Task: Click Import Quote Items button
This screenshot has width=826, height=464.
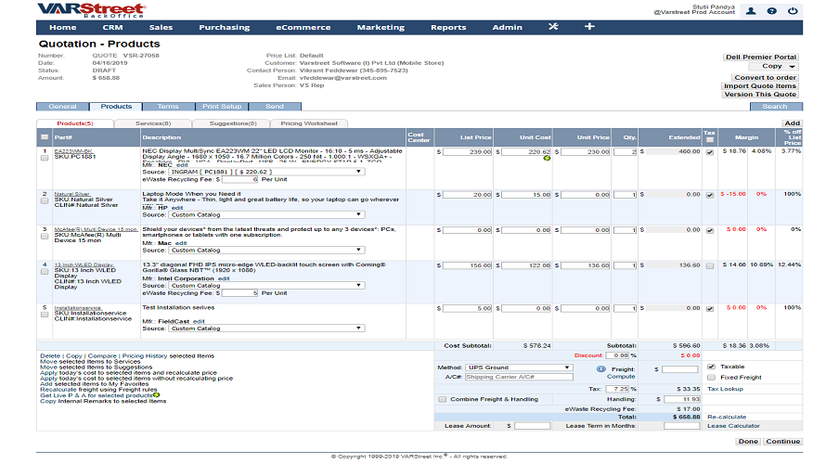Action: click(x=759, y=86)
